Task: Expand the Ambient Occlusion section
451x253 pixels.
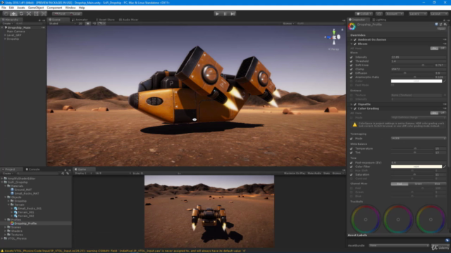Action: click(351, 40)
